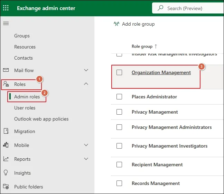Expand the Mobile section chevron

coord(86,145)
